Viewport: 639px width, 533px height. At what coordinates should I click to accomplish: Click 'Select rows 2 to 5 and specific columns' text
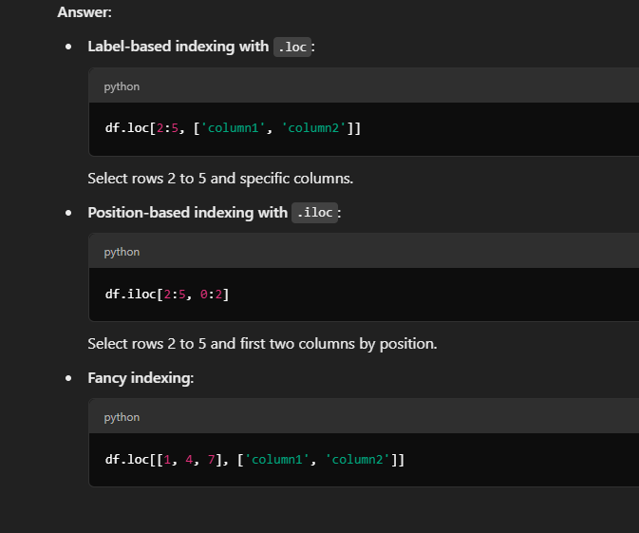(x=220, y=179)
